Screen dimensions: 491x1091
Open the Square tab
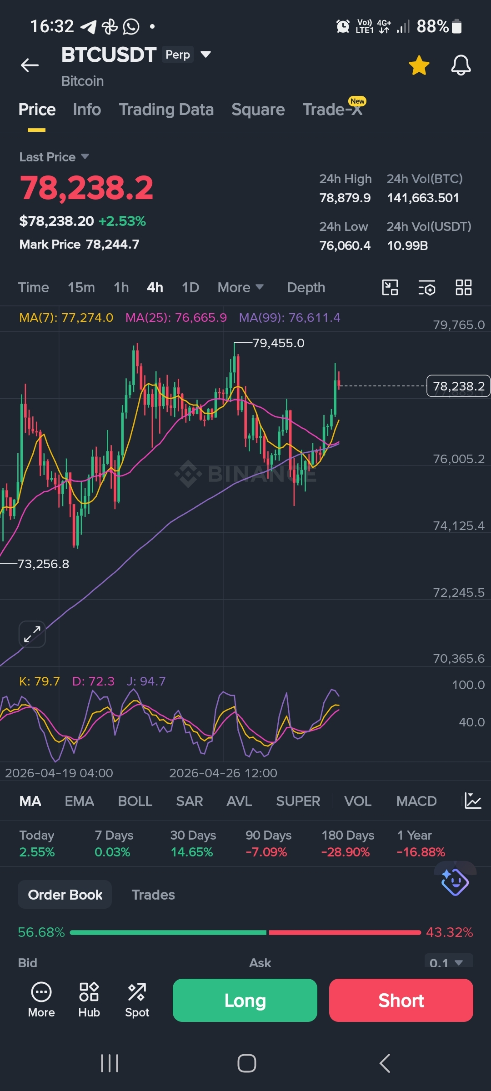click(x=258, y=110)
